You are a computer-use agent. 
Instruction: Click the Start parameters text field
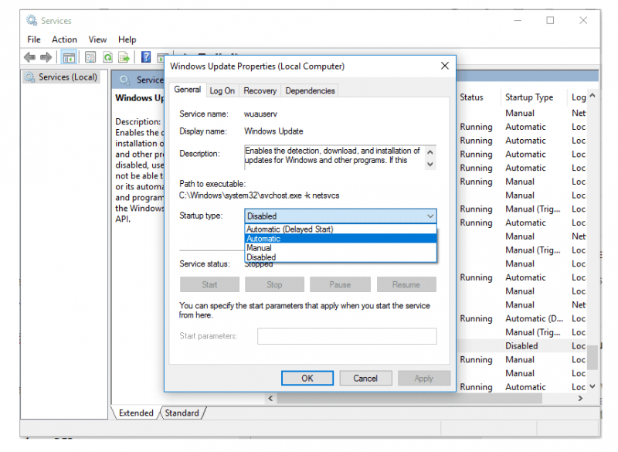[347, 336]
